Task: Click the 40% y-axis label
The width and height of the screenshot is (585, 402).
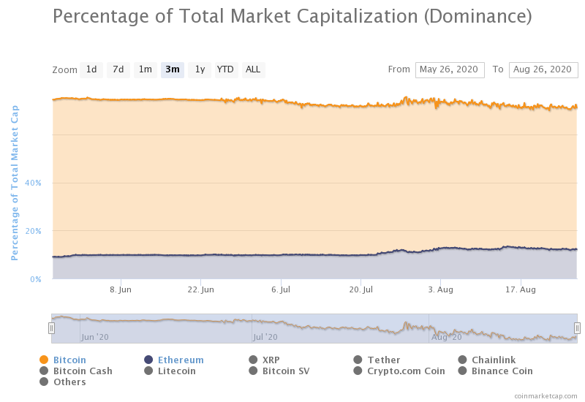Action: [x=33, y=183]
